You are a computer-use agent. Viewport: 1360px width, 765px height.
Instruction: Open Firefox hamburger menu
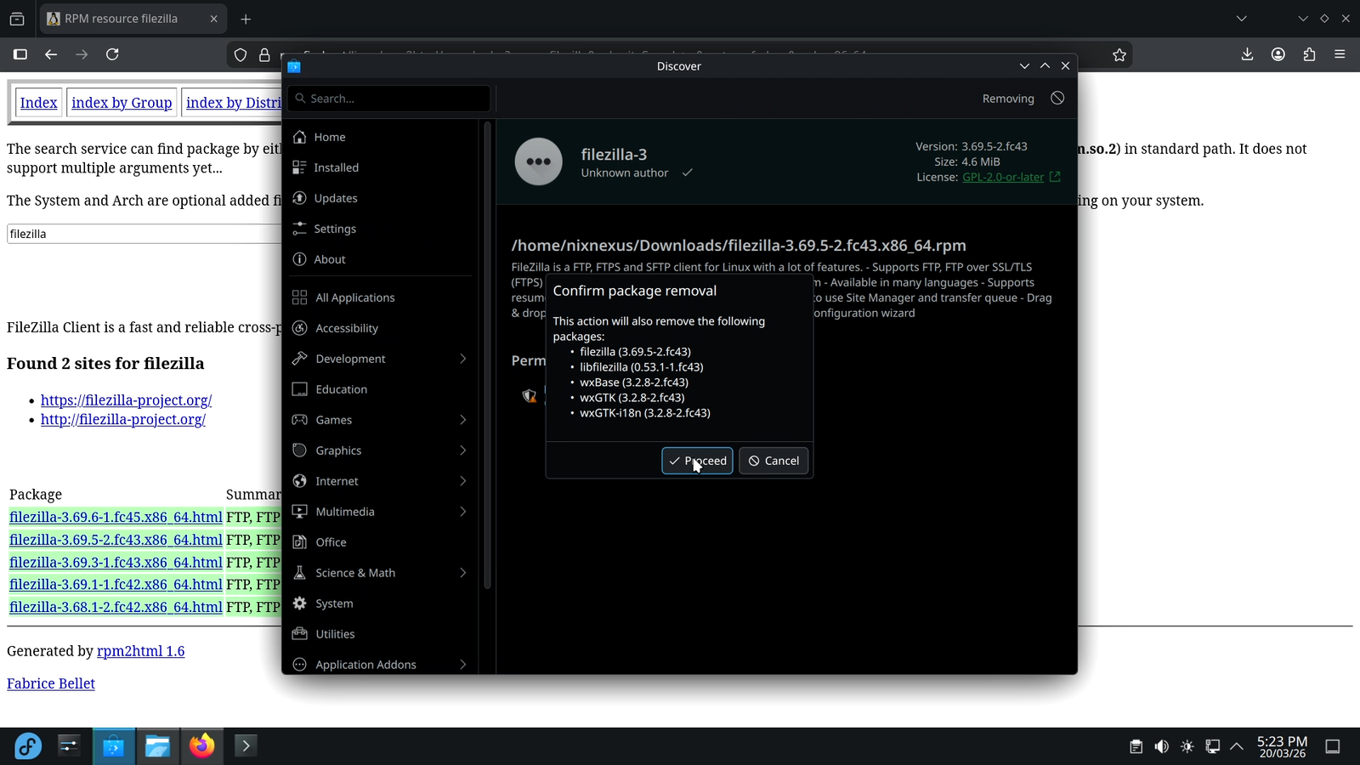tap(1340, 54)
